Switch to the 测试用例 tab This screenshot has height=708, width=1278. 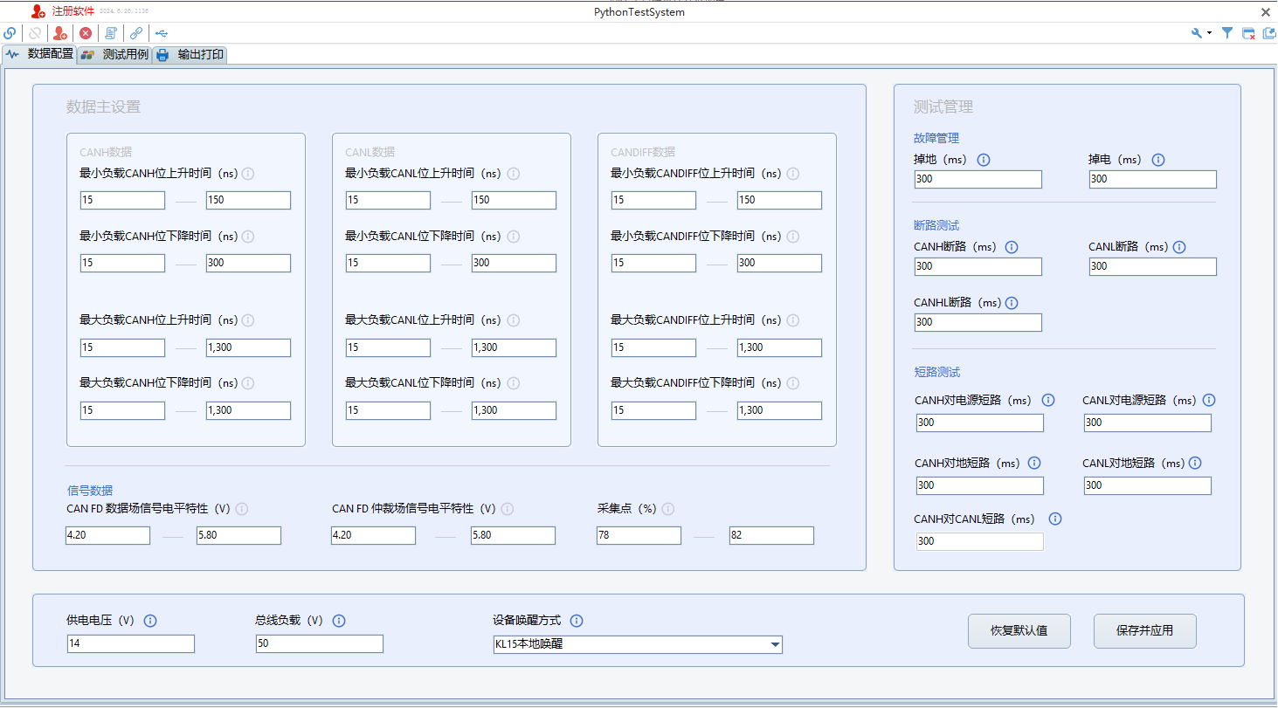[x=115, y=54]
